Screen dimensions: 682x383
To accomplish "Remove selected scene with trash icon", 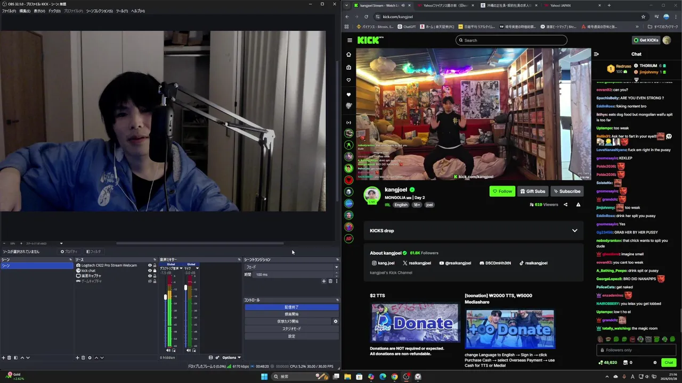I will click(9, 357).
